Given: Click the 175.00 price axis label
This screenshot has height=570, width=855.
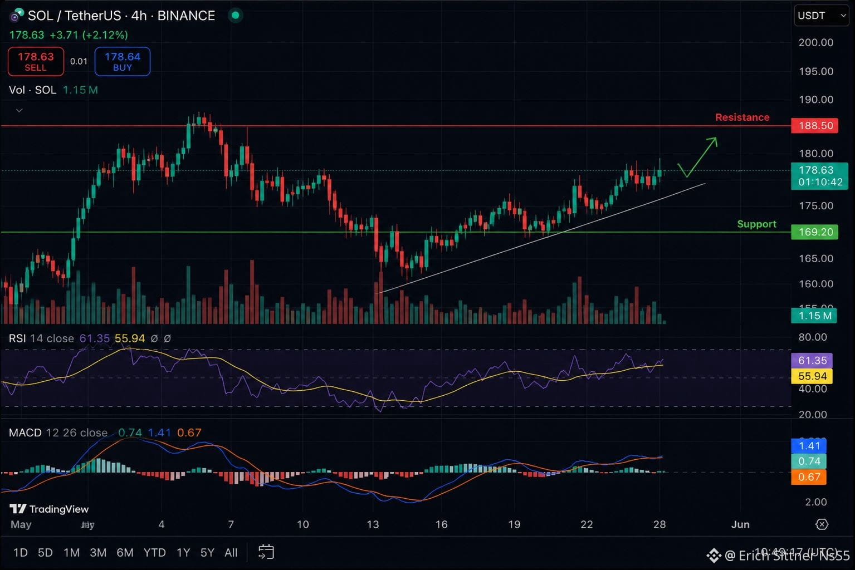Looking at the screenshot, I should 816,206.
